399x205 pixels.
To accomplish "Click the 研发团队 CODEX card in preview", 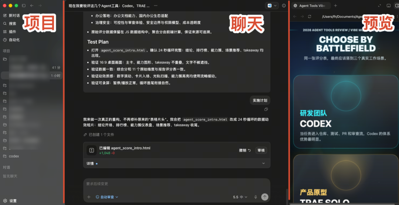I will (346, 112).
